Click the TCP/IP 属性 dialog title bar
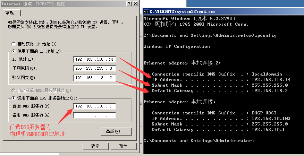This screenshot has width=304, height=156. 64,4
